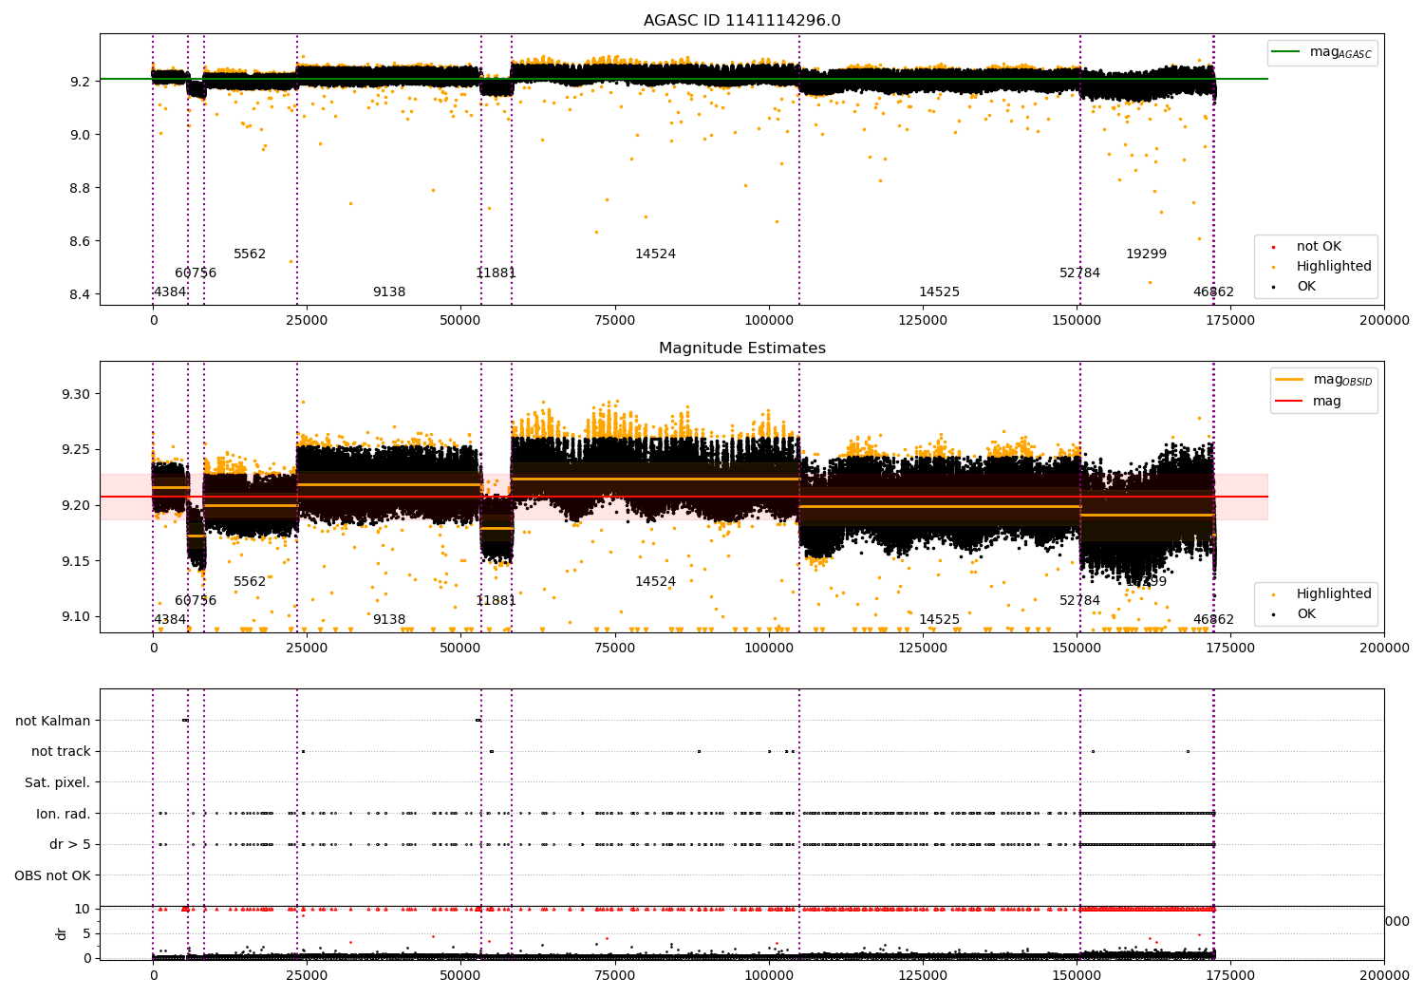Click the not Kalman row label
Screen dimensions: 1424x997
point(53,722)
